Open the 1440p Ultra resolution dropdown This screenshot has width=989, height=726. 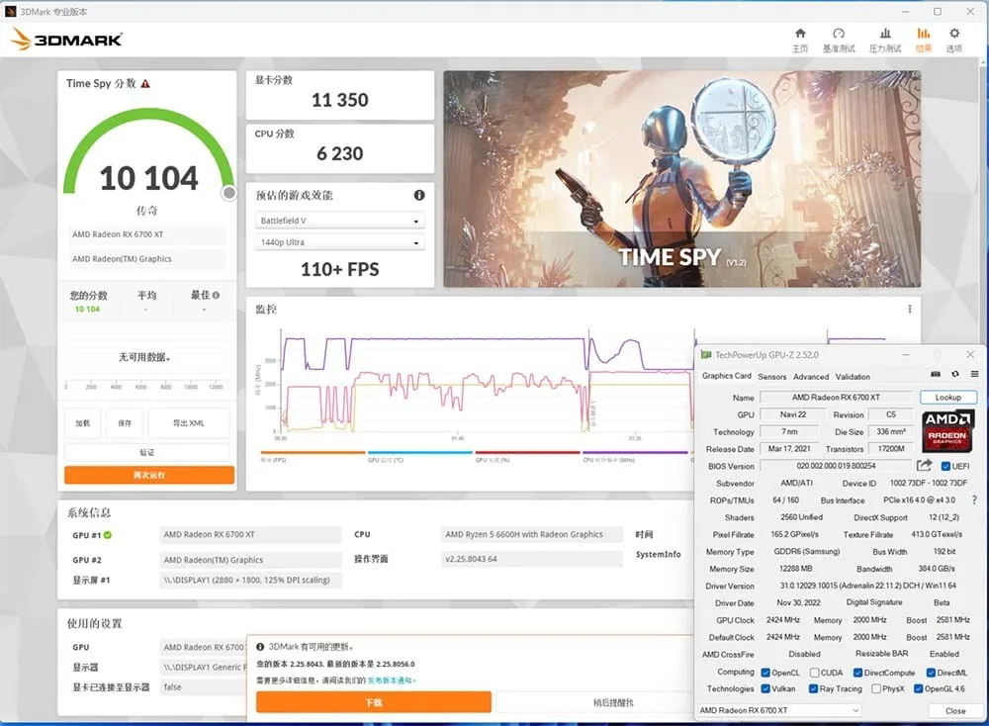(x=339, y=242)
